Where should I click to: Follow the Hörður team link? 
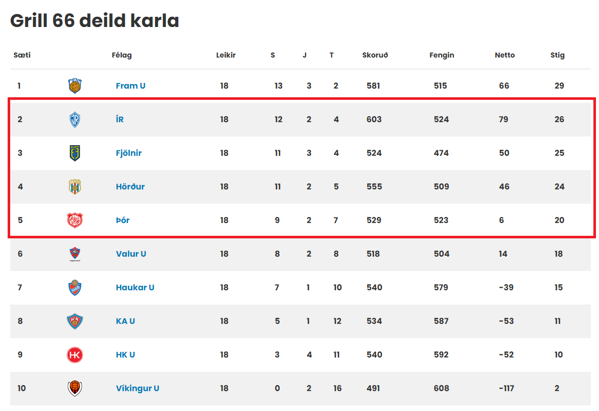pos(130,186)
